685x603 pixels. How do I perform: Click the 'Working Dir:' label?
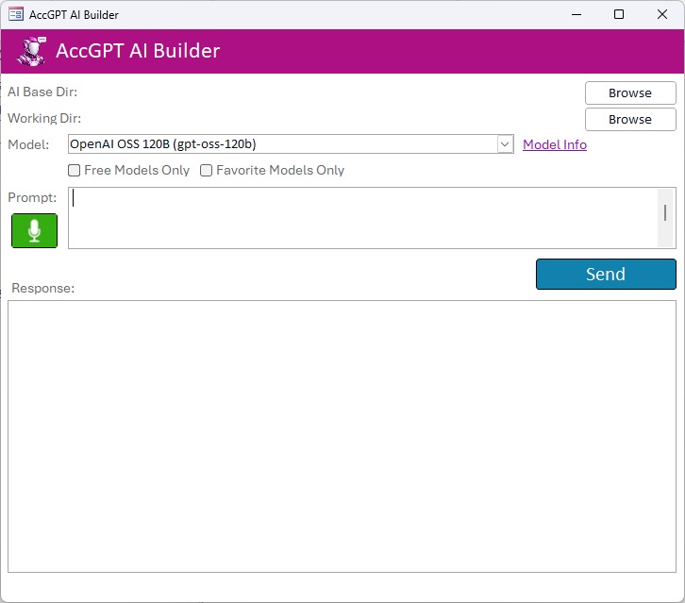tap(44, 118)
